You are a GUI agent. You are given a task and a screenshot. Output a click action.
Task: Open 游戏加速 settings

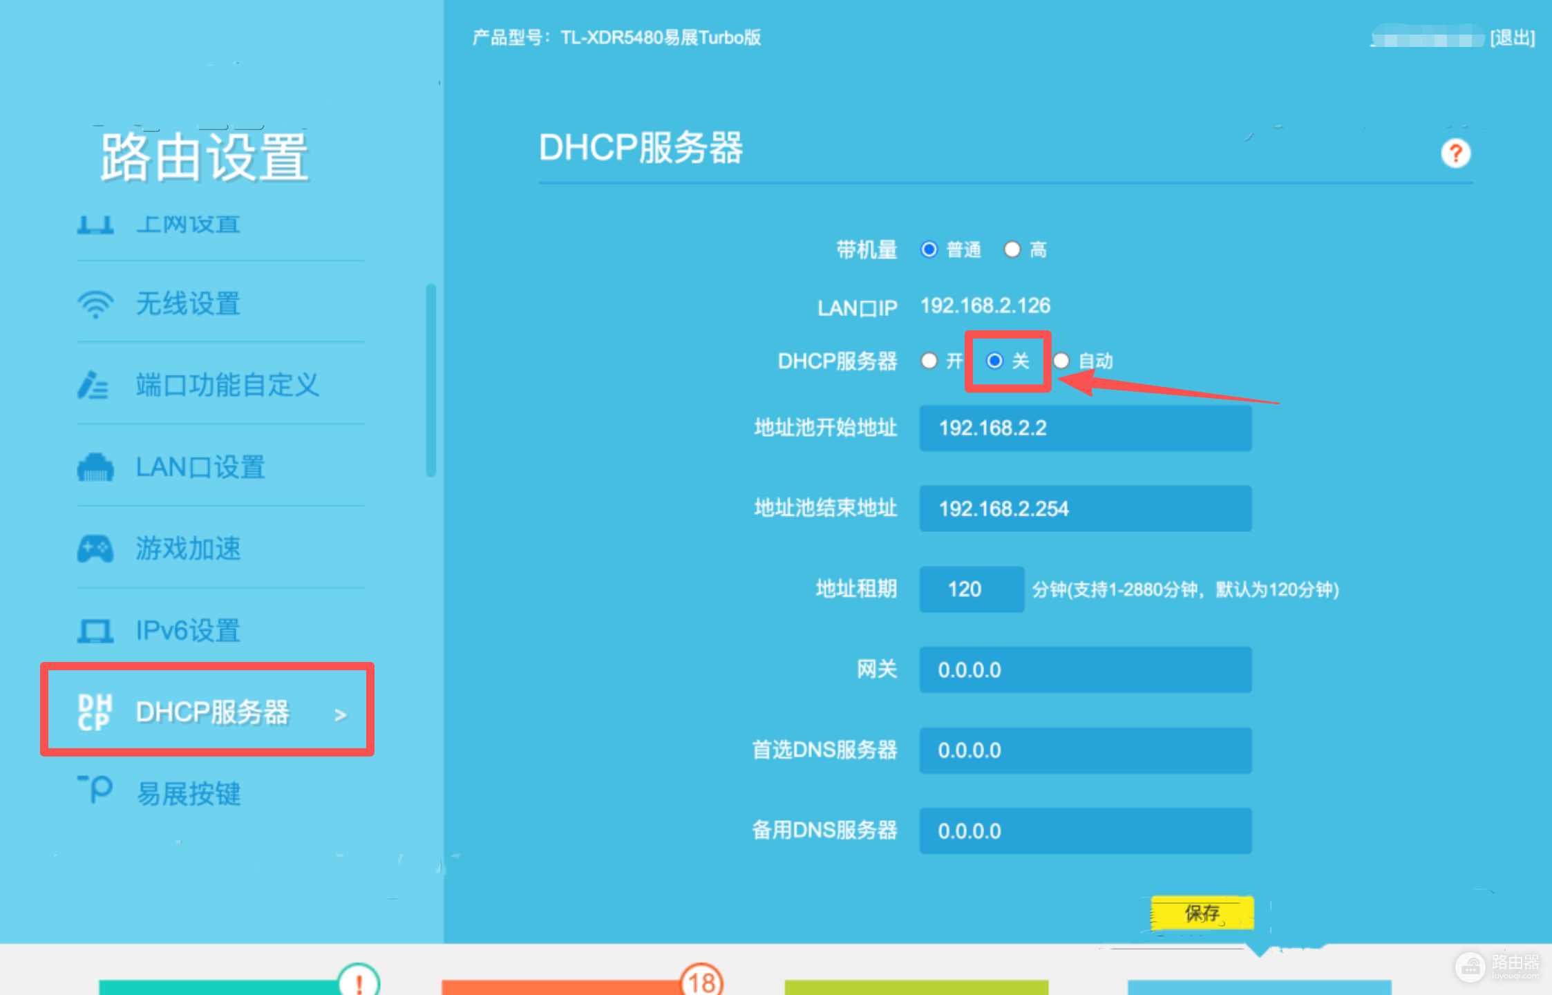[x=188, y=549]
